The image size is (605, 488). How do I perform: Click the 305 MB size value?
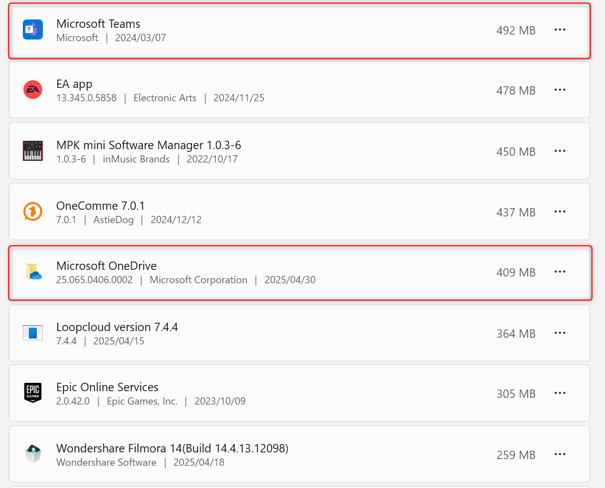click(x=516, y=394)
